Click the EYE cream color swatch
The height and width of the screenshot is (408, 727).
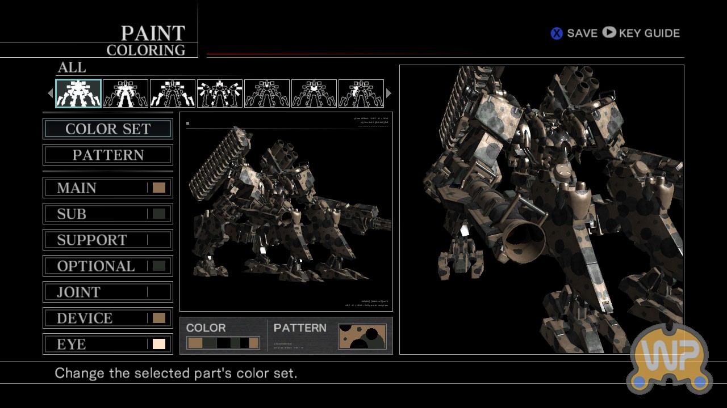[x=159, y=345]
